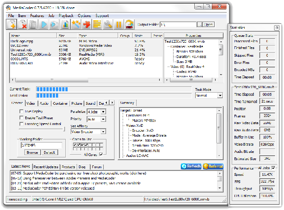This screenshot has width=284, height=210.
Task: Click the Remove File icon with red X
Action: [23, 24]
